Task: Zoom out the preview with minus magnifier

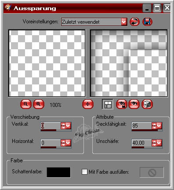Action: [26, 104]
